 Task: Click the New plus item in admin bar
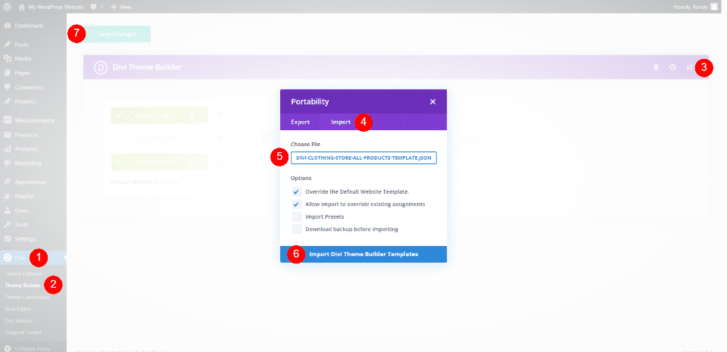click(121, 7)
